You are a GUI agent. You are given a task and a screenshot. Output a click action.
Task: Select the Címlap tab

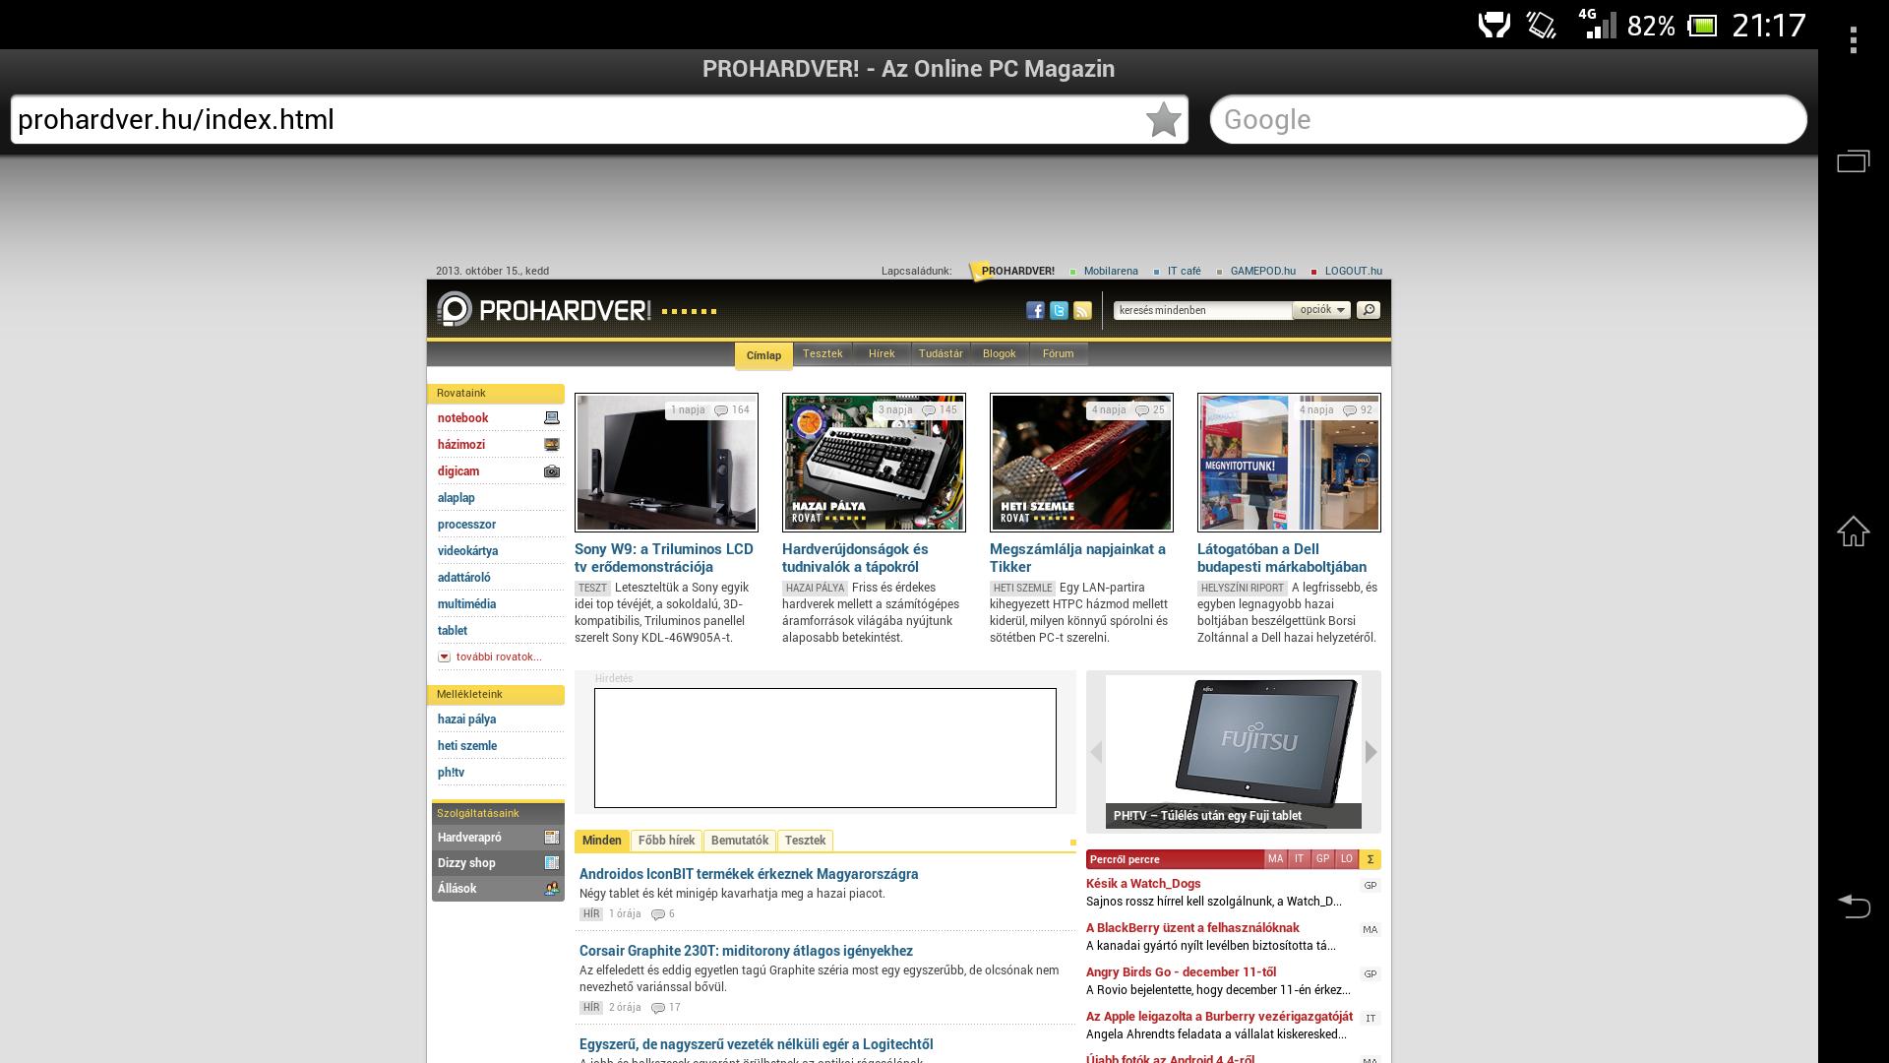click(x=763, y=355)
